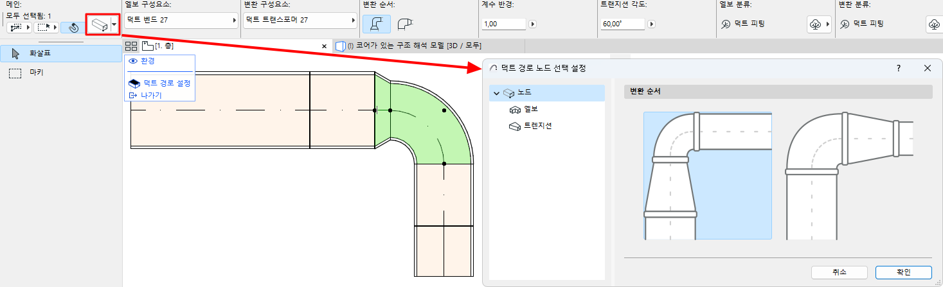Click 확인 to confirm dialog

904,272
